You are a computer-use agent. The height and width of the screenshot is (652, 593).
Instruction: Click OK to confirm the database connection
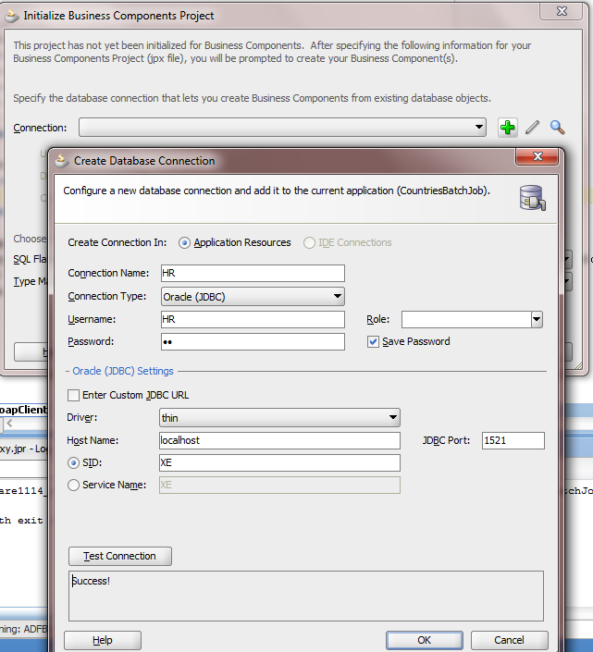pyautogui.click(x=424, y=640)
